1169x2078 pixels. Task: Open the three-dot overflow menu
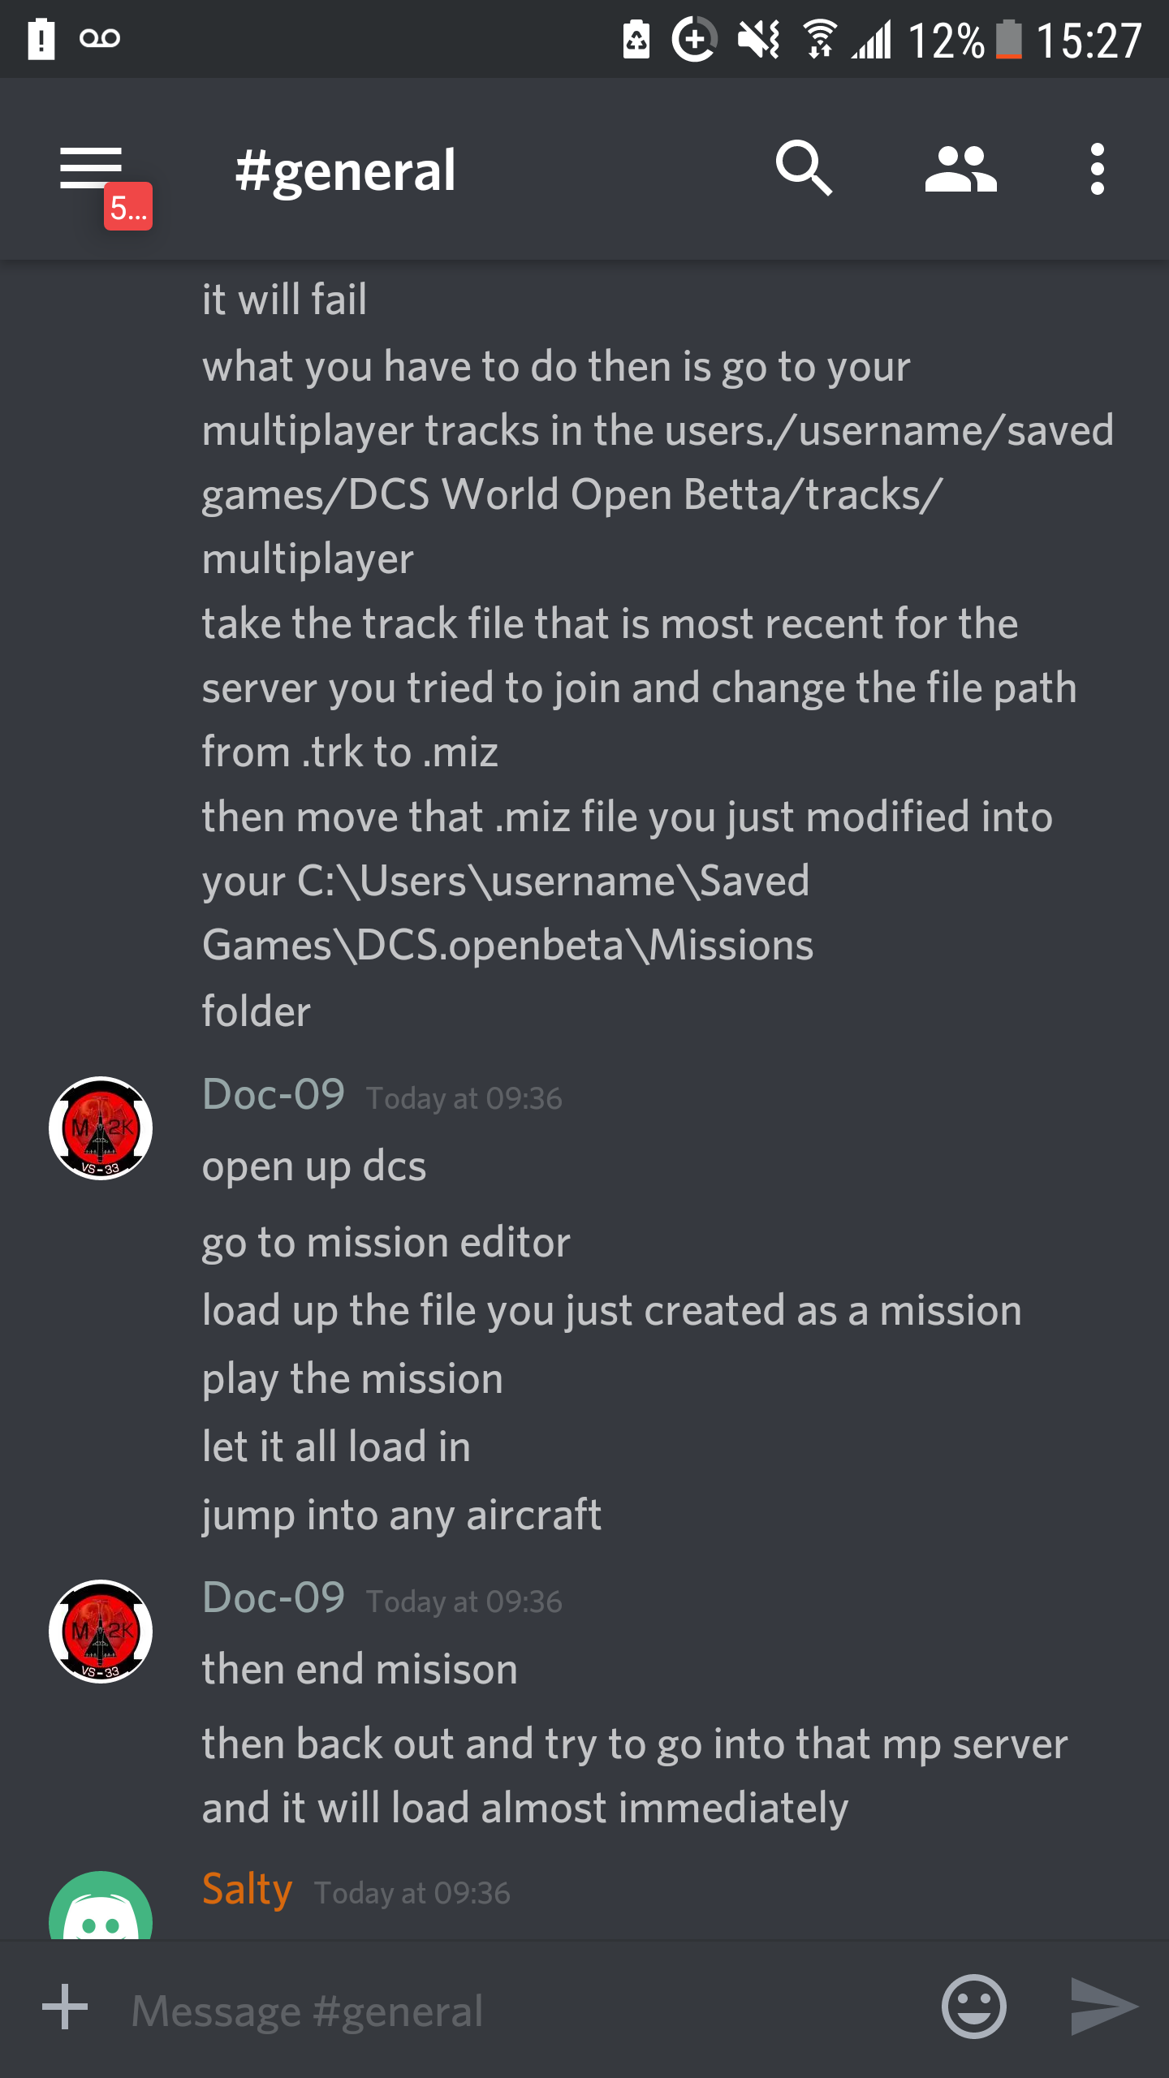1098,169
